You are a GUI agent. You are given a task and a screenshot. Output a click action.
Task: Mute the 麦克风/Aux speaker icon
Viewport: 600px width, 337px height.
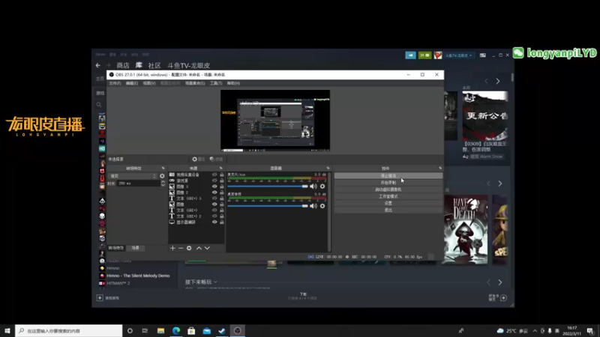(x=313, y=186)
